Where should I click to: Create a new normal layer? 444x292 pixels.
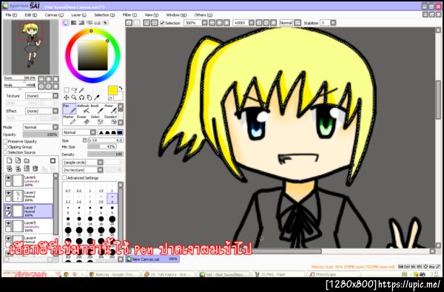pos(10,160)
